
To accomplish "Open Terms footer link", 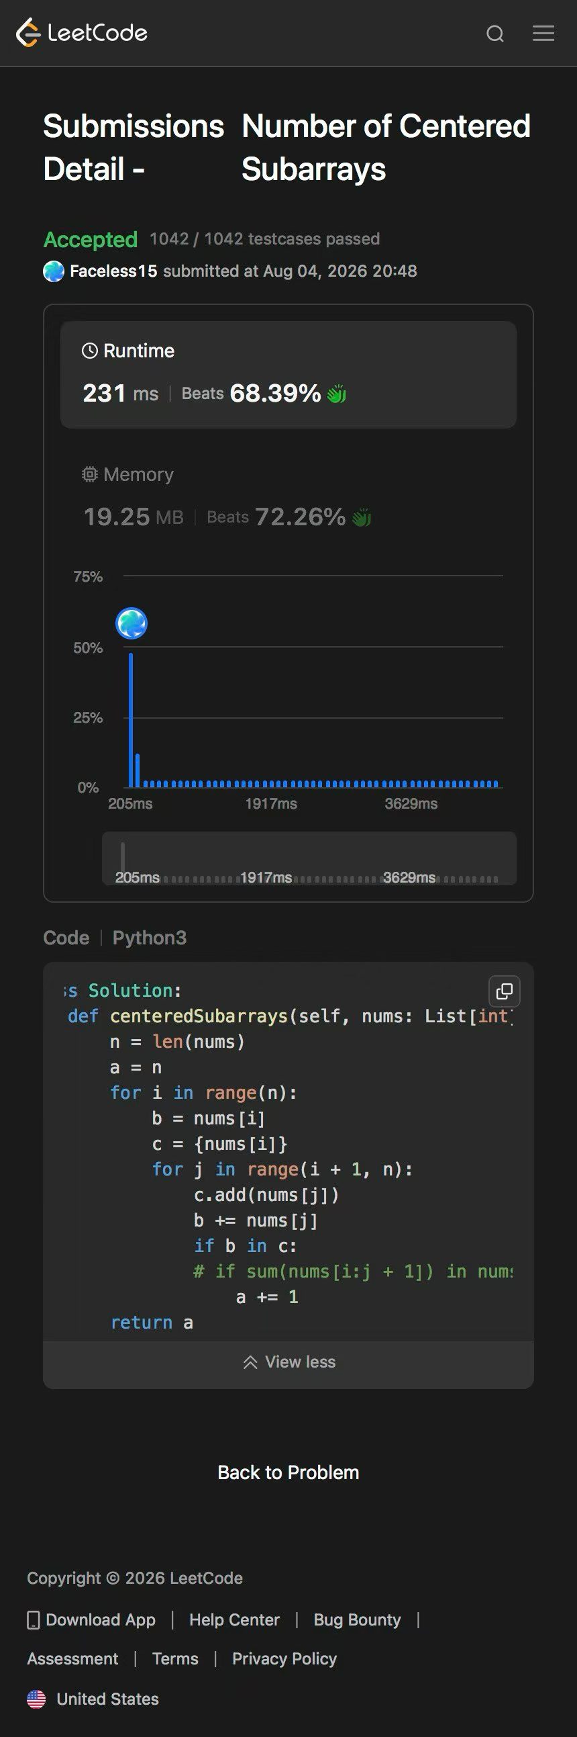I will (x=175, y=1658).
